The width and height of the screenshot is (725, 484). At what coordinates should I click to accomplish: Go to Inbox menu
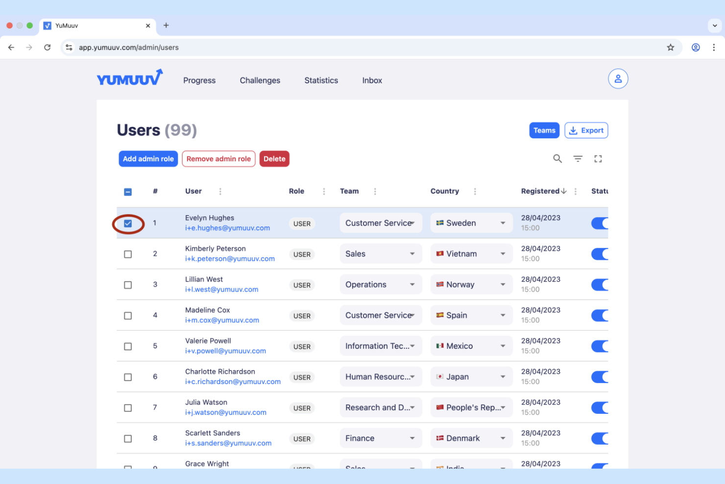click(372, 80)
